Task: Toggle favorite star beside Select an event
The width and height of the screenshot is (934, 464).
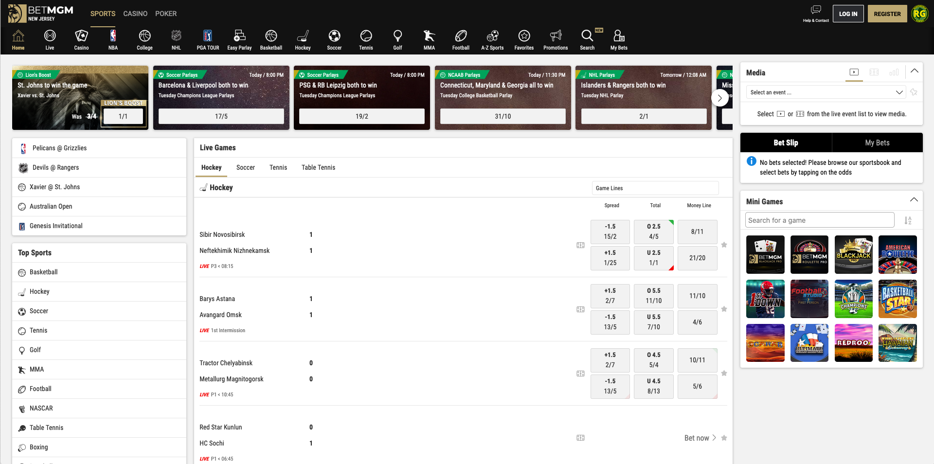Action: pos(914,92)
